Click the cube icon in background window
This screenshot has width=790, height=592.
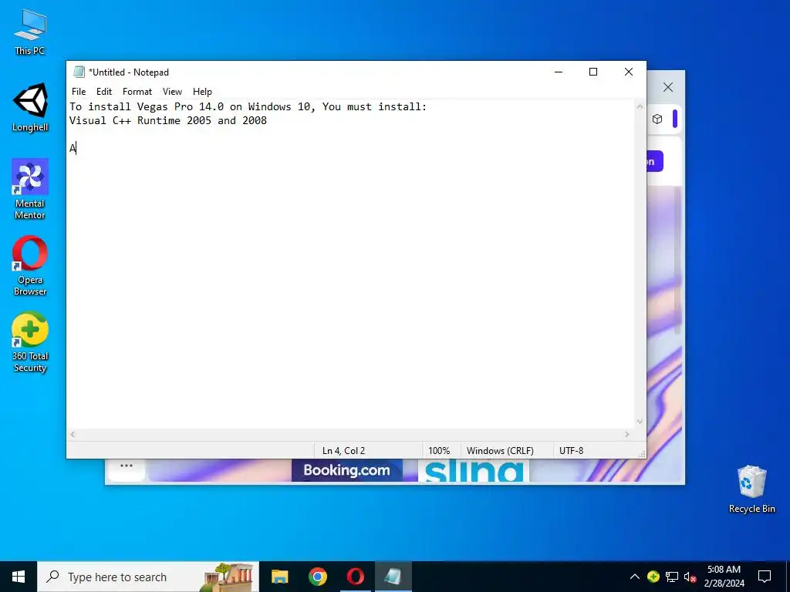(x=657, y=119)
